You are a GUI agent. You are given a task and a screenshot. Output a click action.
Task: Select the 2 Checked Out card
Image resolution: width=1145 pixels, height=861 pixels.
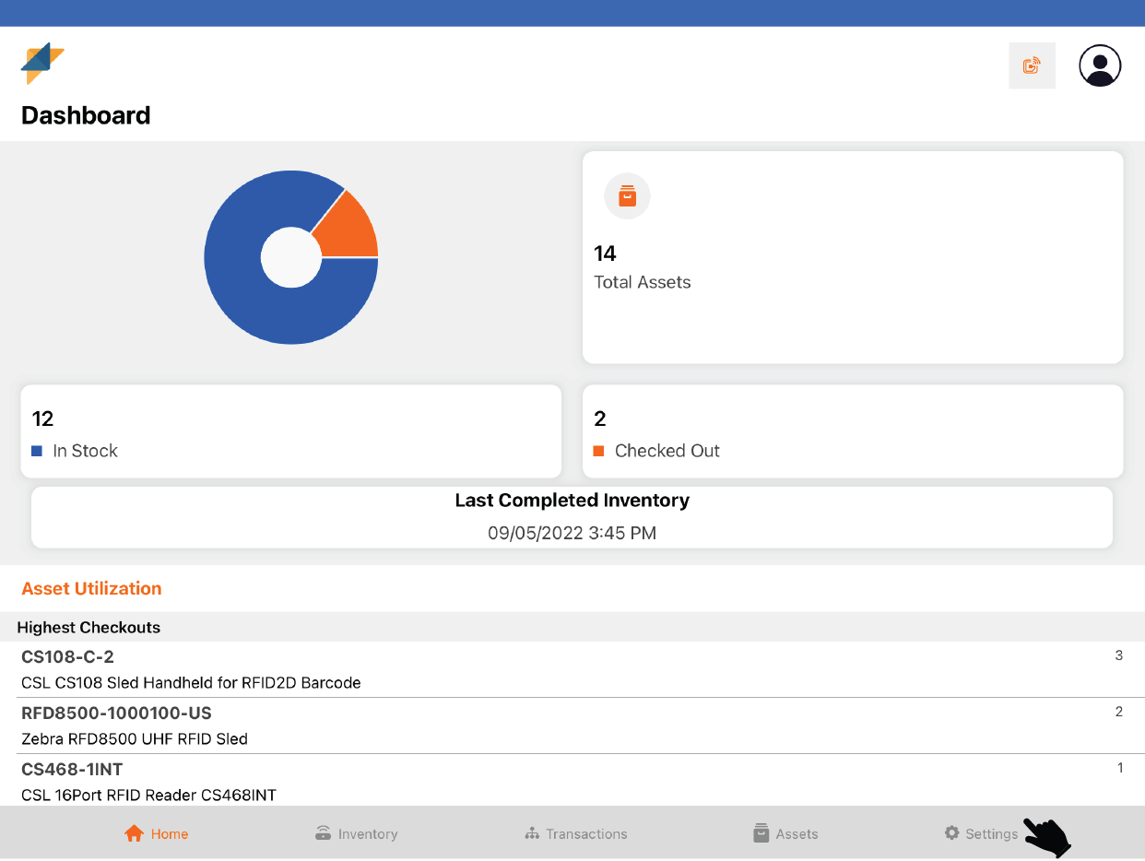click(852, 431)
